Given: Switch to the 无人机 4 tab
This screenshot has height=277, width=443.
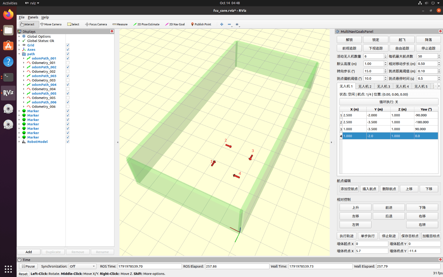Looking at the screenshot, I should pos(402,86).
